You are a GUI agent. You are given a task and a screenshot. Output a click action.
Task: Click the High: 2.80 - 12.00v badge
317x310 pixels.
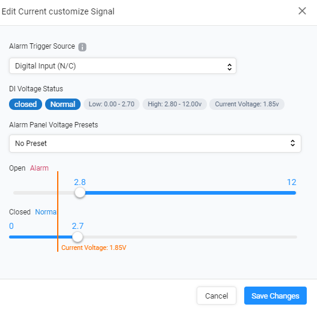click(174, 104)
